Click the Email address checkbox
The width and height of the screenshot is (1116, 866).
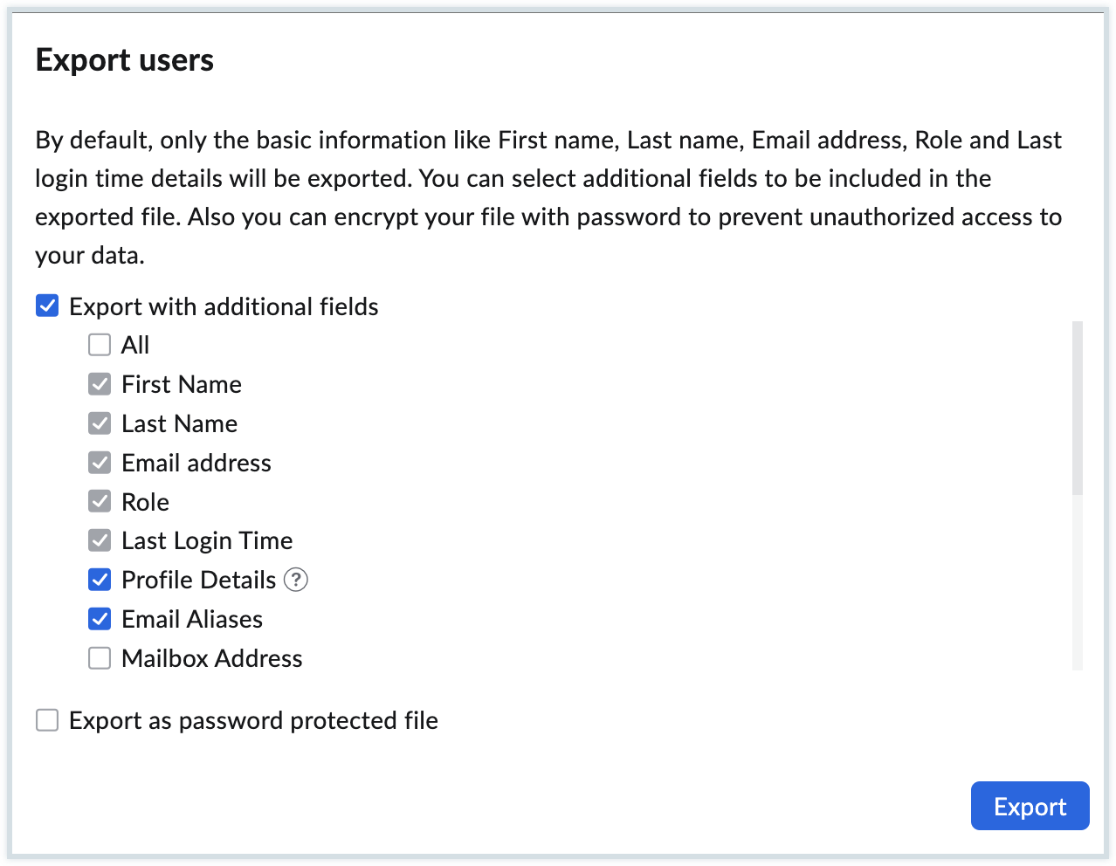(x=100, y=463)
